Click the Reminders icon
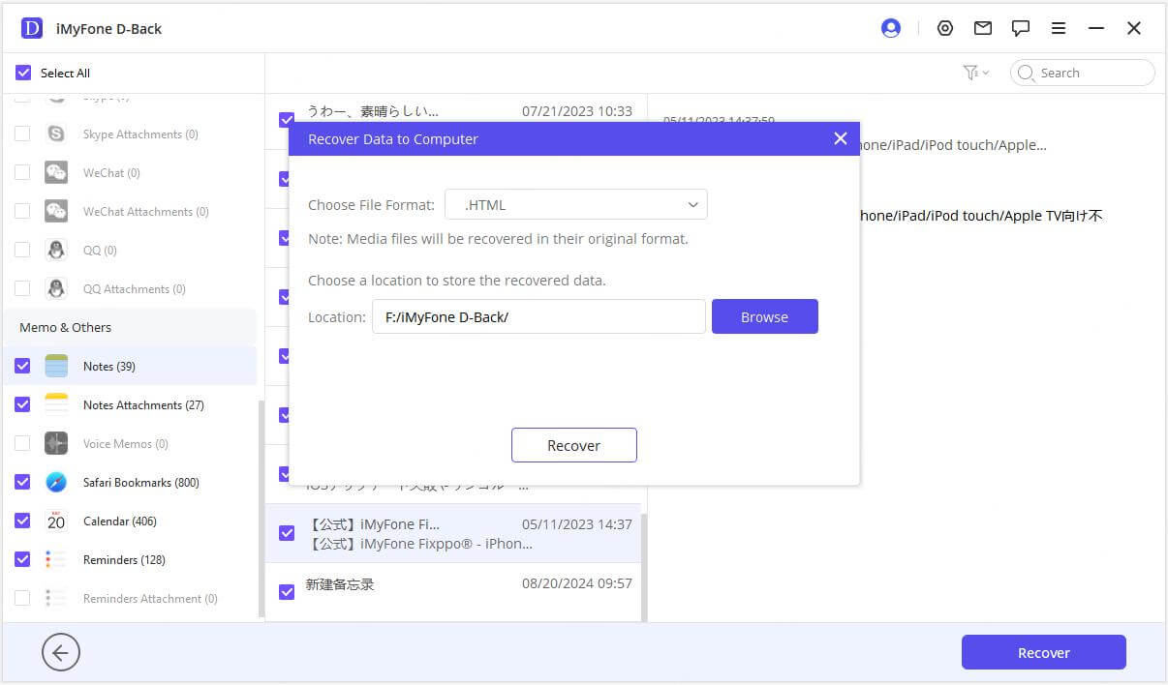The image size is (1168, 685). pyautogui.click(x=56, y=559)
